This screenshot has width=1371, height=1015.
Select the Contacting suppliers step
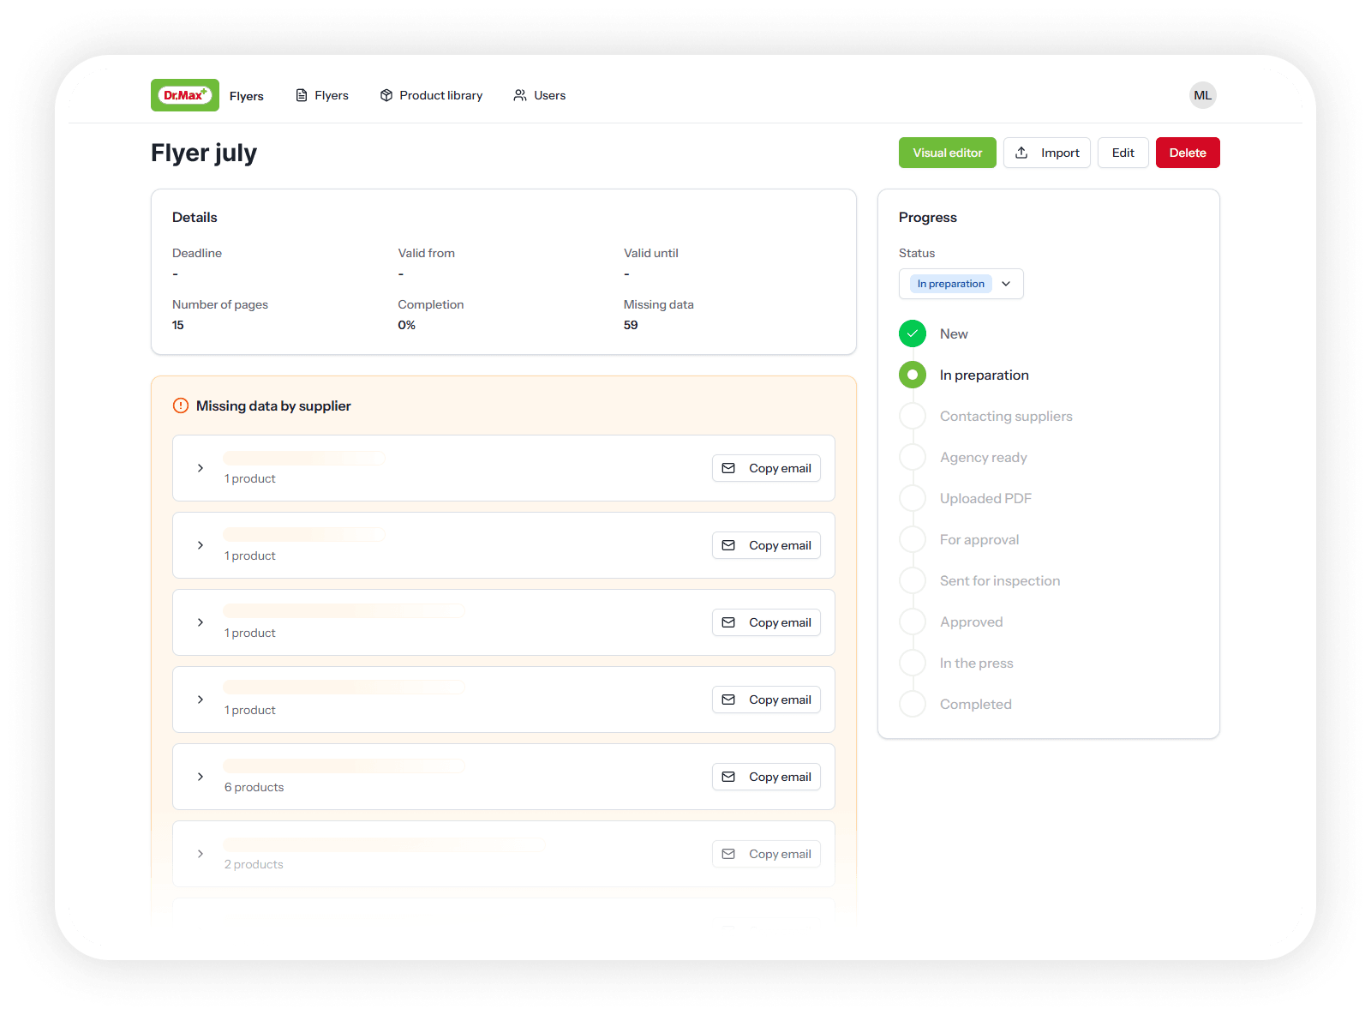pos(986,416)
